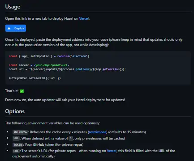Click 'Your GitHub token (for private repos)' text
194x161 pixels.
54,144
